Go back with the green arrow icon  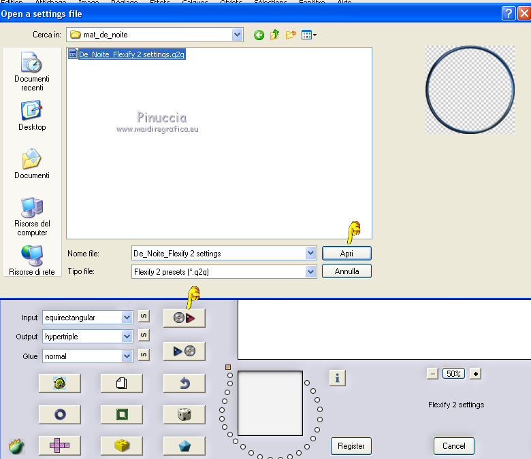click(x=259, y=35)
